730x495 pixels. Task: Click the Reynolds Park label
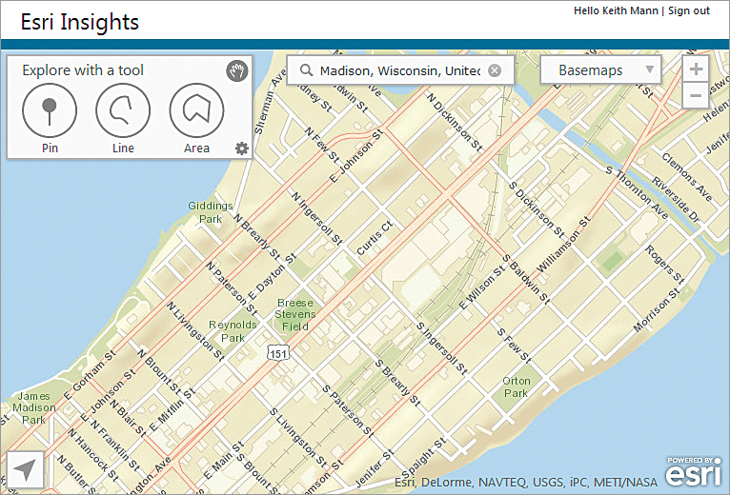pyautogui.click(x=233, y=331)
